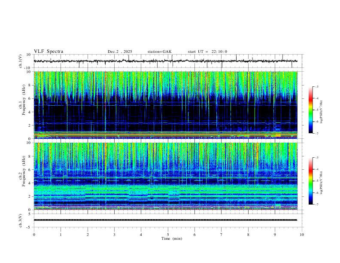Click the lower ch.2 PSD color scale bar
This screenshot has height=263, width=340.
click(x=310, y=181)
